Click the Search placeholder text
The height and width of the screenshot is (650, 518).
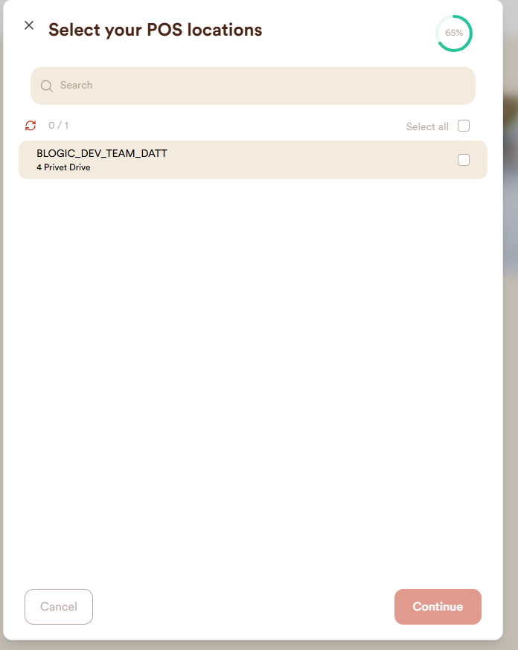pyautogui.click(x=77, y=85)
